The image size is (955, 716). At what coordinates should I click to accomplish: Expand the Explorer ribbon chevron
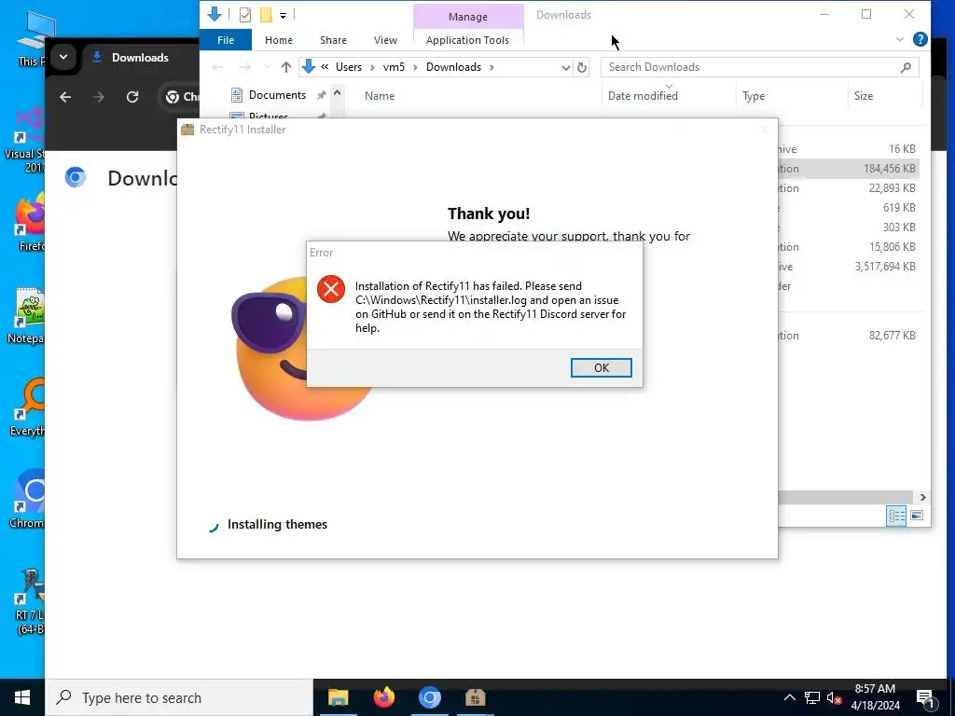[900, 39]
